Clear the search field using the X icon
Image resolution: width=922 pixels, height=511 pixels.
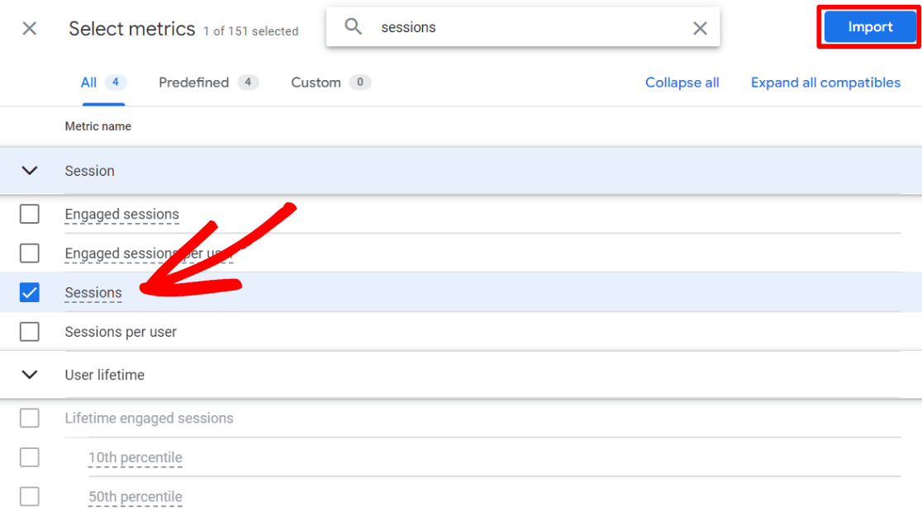700,27
